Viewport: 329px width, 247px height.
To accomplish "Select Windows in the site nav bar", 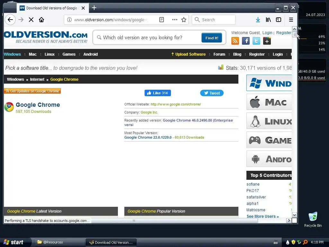I will (x=13, y=54).
